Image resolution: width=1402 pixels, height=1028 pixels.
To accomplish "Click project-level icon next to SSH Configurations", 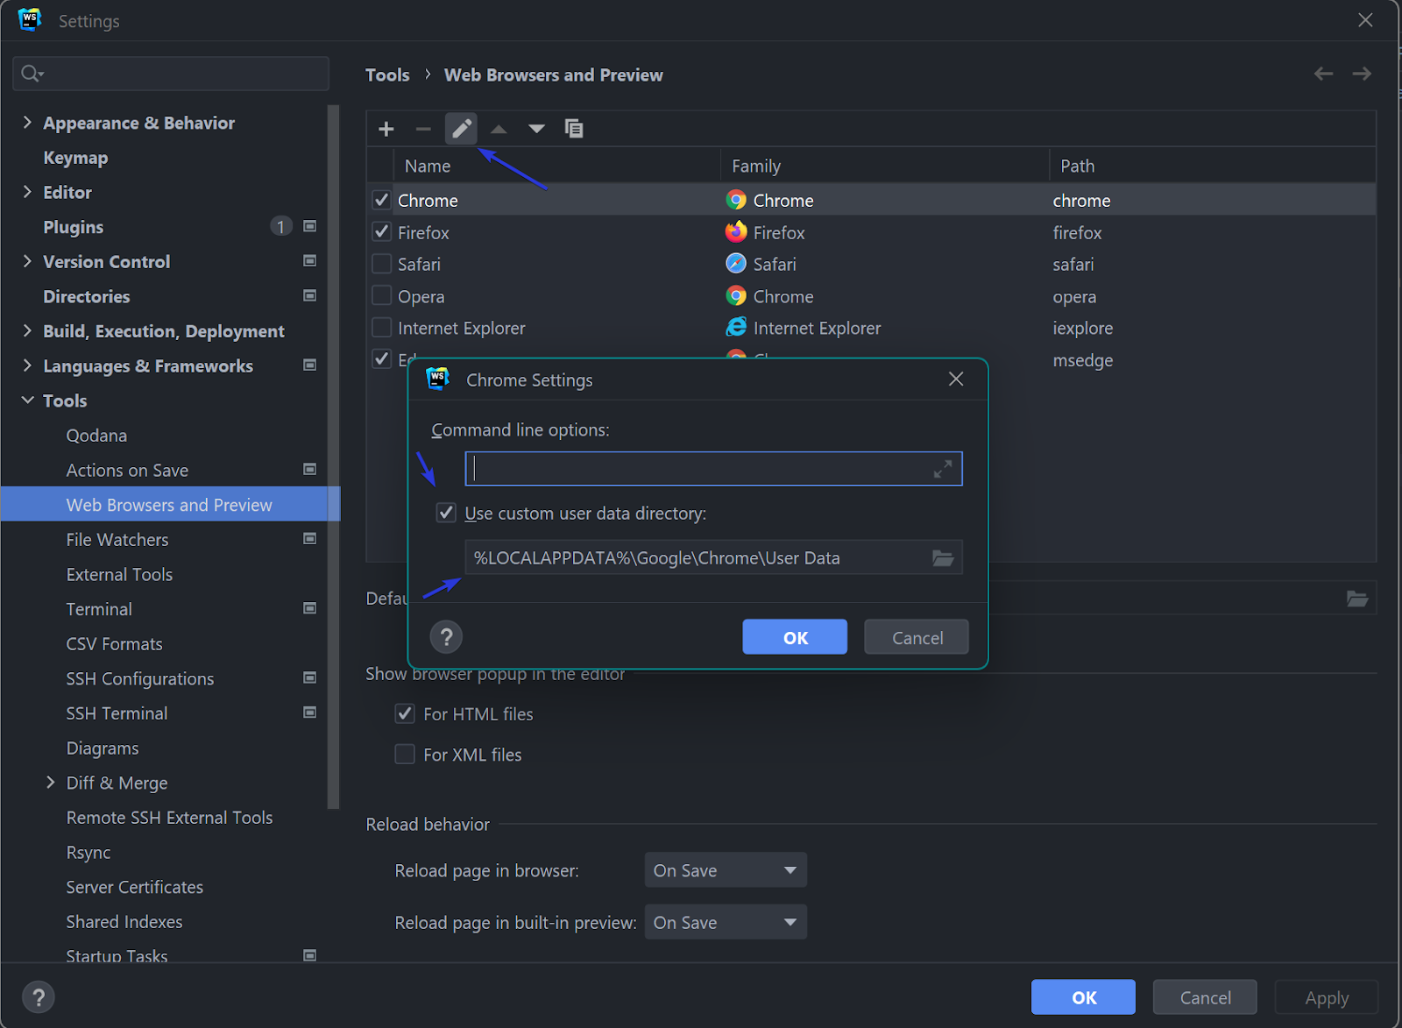I will [309, 677].
